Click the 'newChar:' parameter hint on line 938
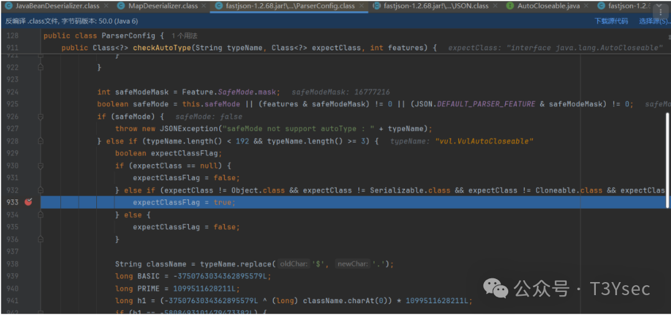Image resolution: width=671 pixels, height=315 pixels. coord(353,264)
